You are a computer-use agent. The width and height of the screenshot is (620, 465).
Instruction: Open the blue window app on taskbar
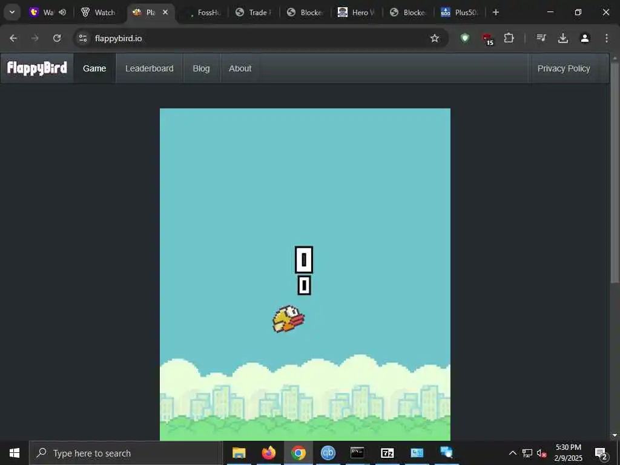[x=417, y=453]
